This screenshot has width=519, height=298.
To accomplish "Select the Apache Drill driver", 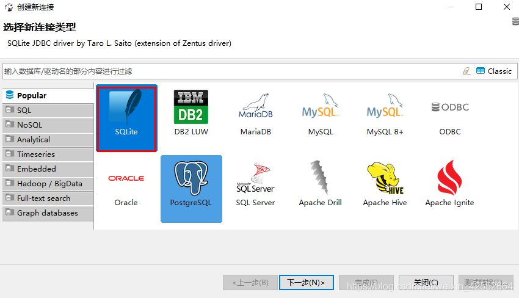I will coord(321,184).
